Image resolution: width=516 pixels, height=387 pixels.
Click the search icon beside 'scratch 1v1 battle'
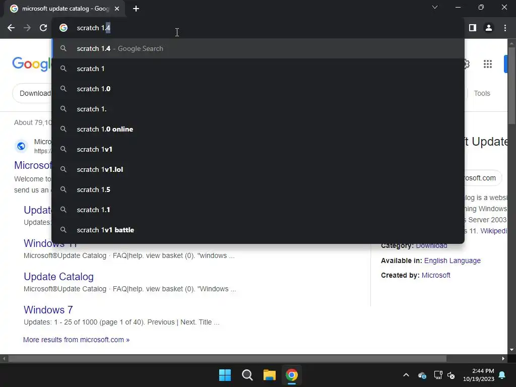(63, 230)
